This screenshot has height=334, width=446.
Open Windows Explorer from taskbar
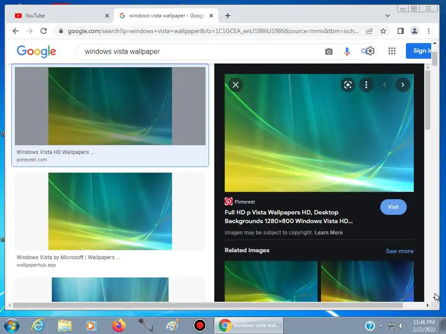[65, 325]
